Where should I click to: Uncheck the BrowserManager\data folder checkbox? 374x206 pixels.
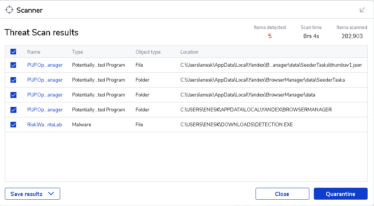[13, 95]
